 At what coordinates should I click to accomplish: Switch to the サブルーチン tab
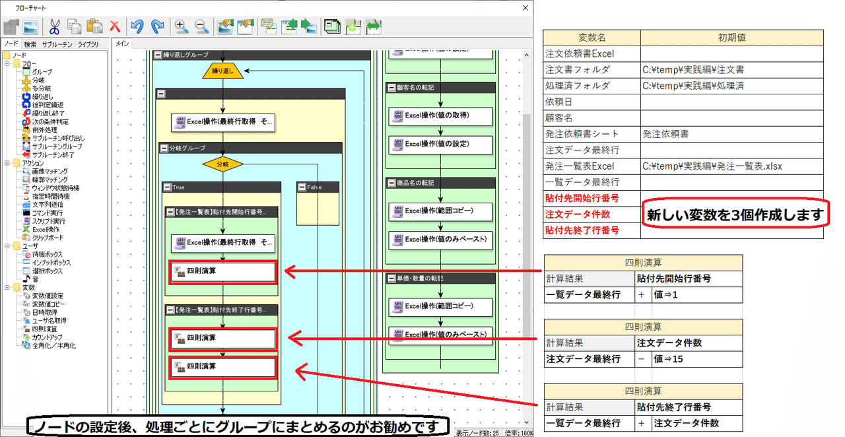pos(57,44)
